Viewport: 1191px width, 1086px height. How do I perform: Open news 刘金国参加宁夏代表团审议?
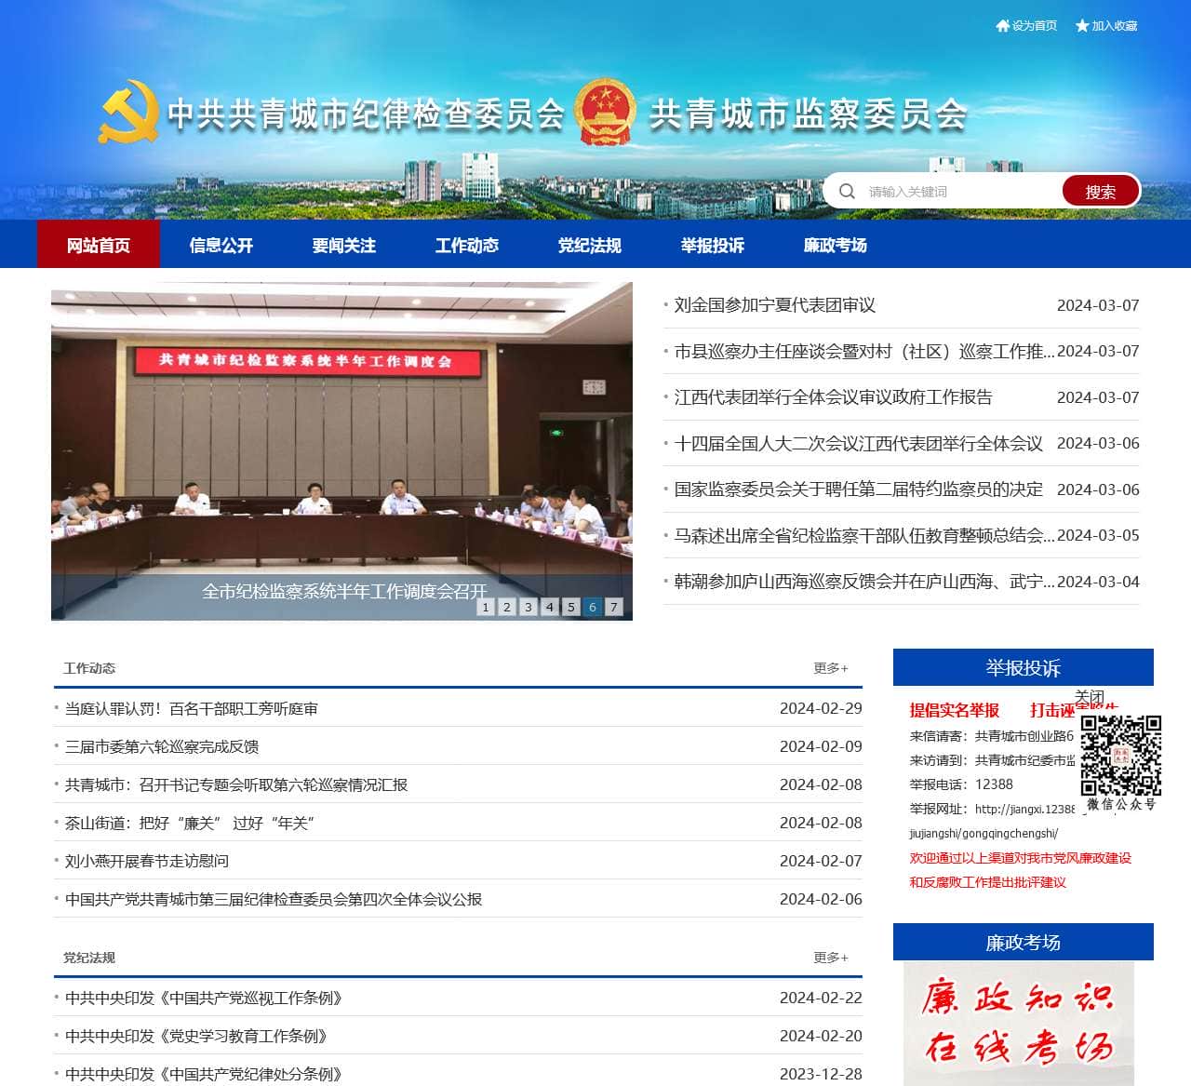pos(775,305)
